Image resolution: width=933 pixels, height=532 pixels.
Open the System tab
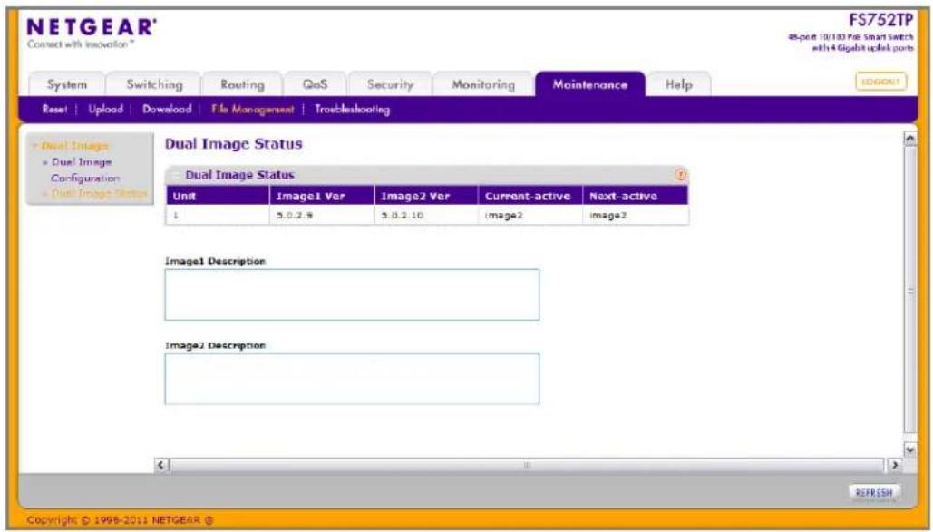67,84
